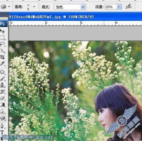This screenshot has height=141, width=142.
Task: Select the Gradient tool
Action: pos(2,104)
